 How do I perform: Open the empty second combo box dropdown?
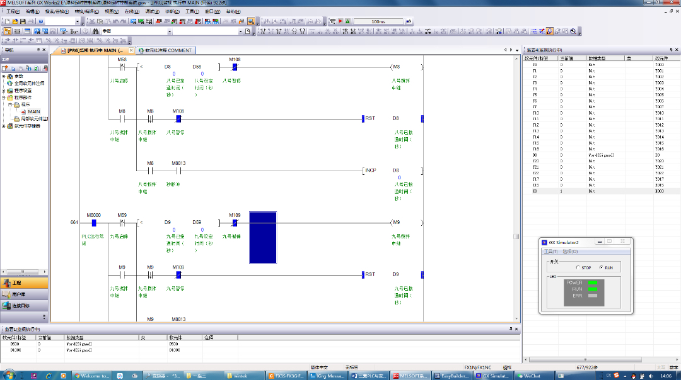click(x=240, y=31)
